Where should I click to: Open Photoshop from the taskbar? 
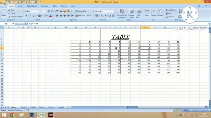(x=32, y=115)
